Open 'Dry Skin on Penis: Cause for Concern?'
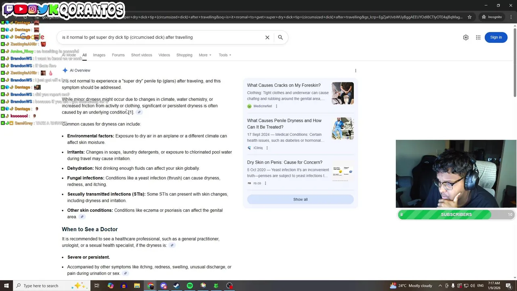Viewport: 517px width, 291px height. click(x=285, y=162)
